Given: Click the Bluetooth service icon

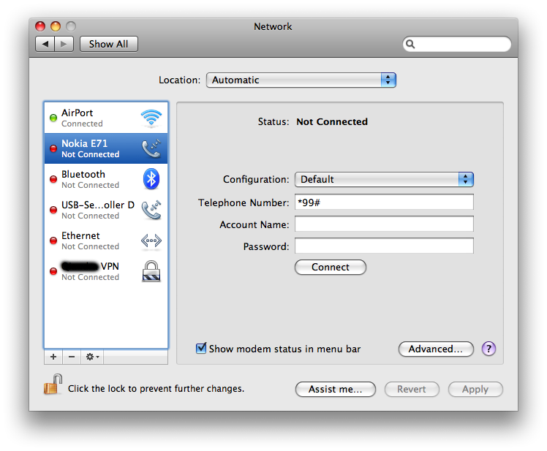Looking at the screenshot, I should tap(151, 179).
